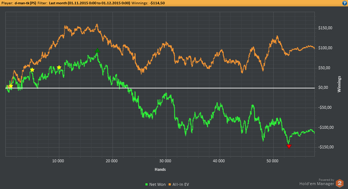This screenshot has width=348, height=189.
Task: Pick the yellow star at the graph start
Action: pyautogui.click(x=10, y=86)
